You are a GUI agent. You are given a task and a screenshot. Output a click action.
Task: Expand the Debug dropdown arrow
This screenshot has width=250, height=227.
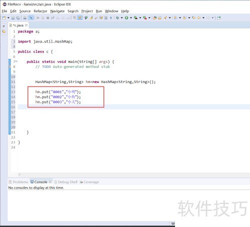(x=122, y=18)
